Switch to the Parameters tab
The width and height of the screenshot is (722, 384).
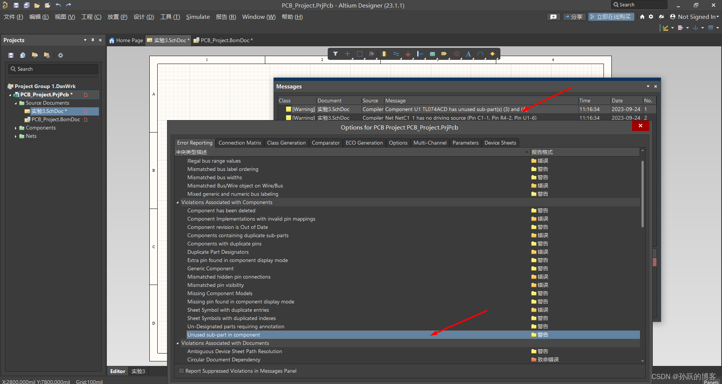click(465, 143)
